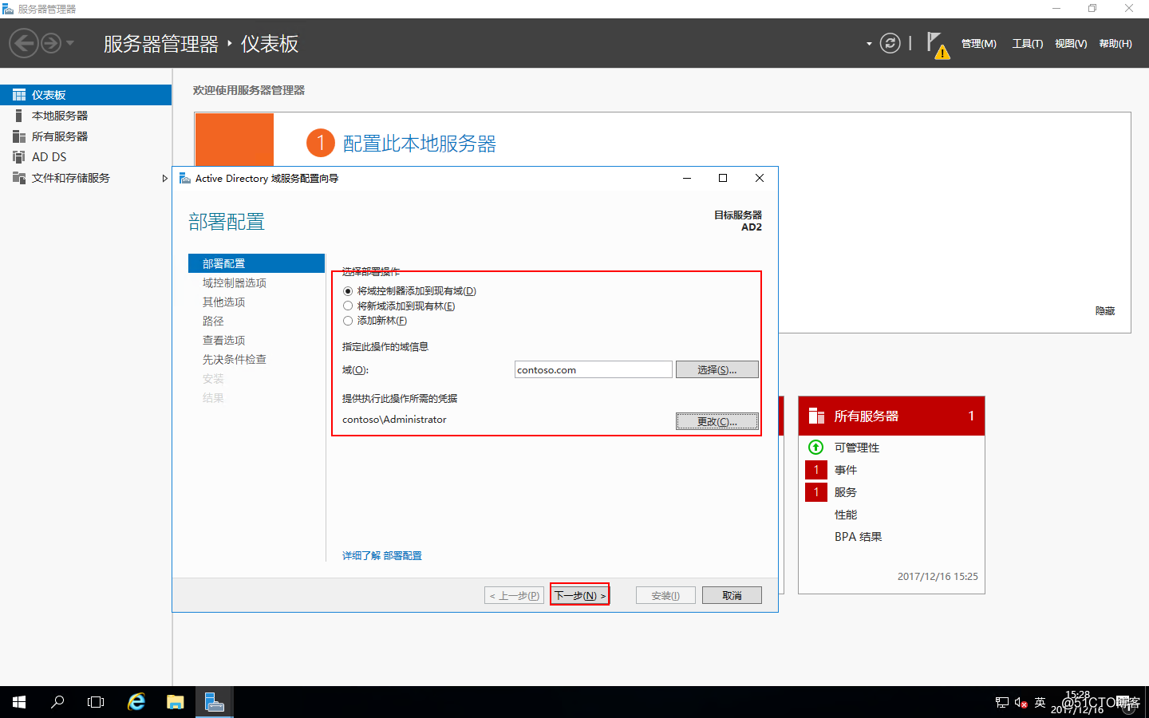The height and width of the screenshot is (718, 1149).
Task: Click the refresh icon in header
Action: [890, 43]
